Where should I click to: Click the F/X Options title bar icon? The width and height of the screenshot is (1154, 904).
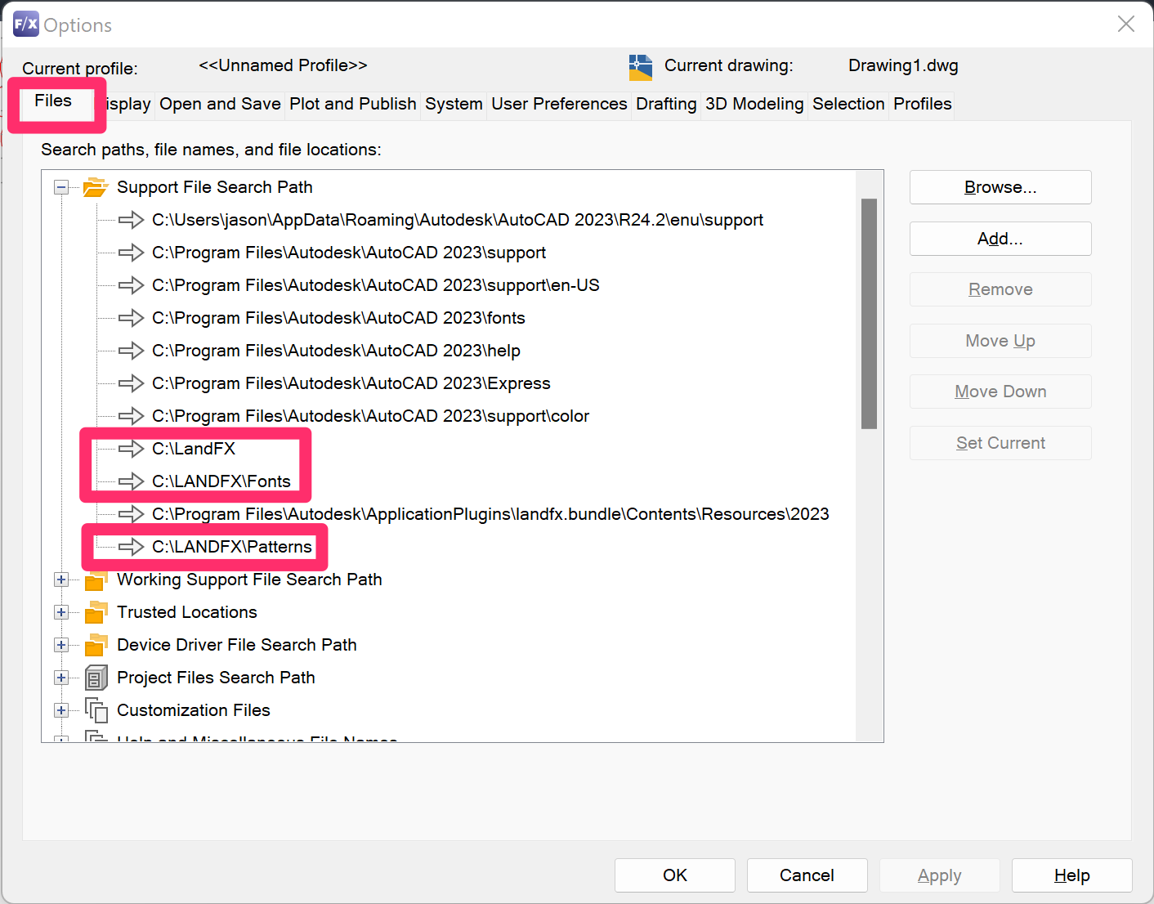(x=26, y=24)
